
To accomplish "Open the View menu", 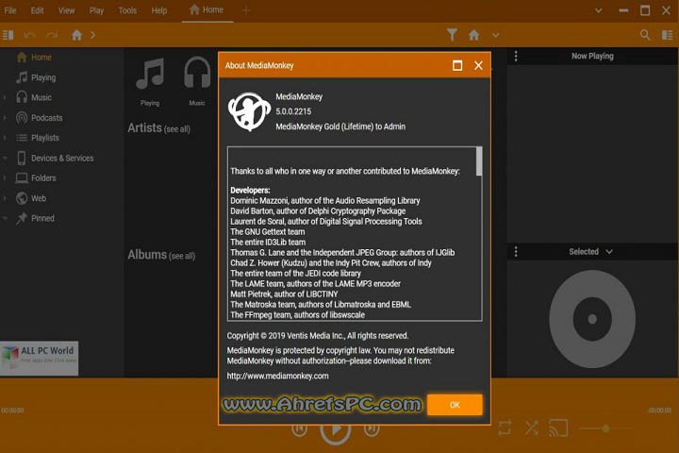I will coord(66,10).
